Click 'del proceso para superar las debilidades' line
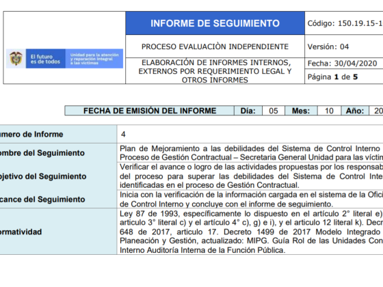 (252, 176)
